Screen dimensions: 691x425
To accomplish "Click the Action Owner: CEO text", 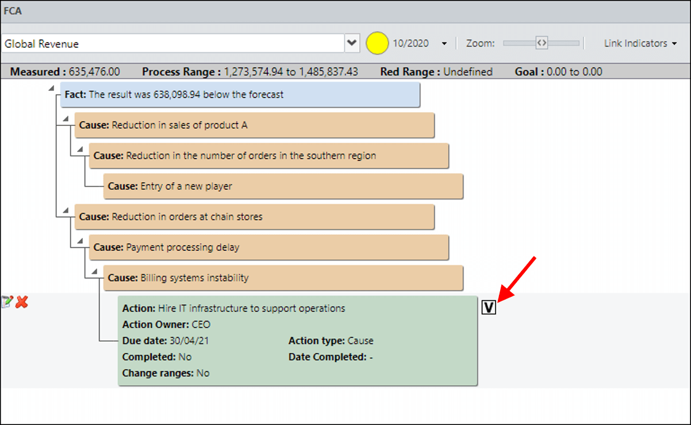I will tap(167, 324).
